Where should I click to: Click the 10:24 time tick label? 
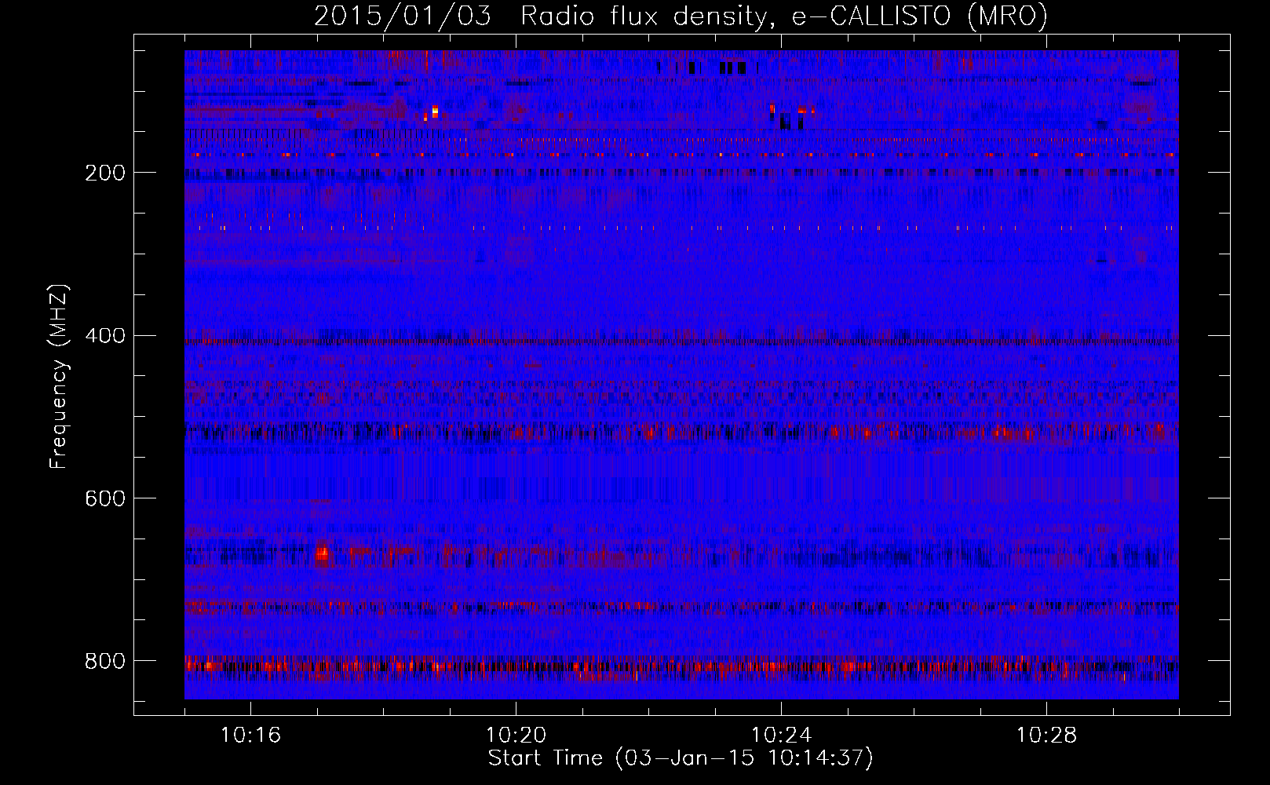pyautogui.click(x=781, y=736)
